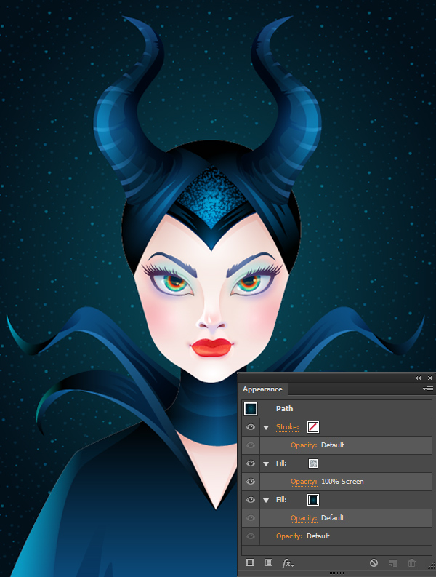Click the Duplicate Selected Item icon
This screenshot has height=577, width=436.
pyautogui.click(x=393, y=563)
